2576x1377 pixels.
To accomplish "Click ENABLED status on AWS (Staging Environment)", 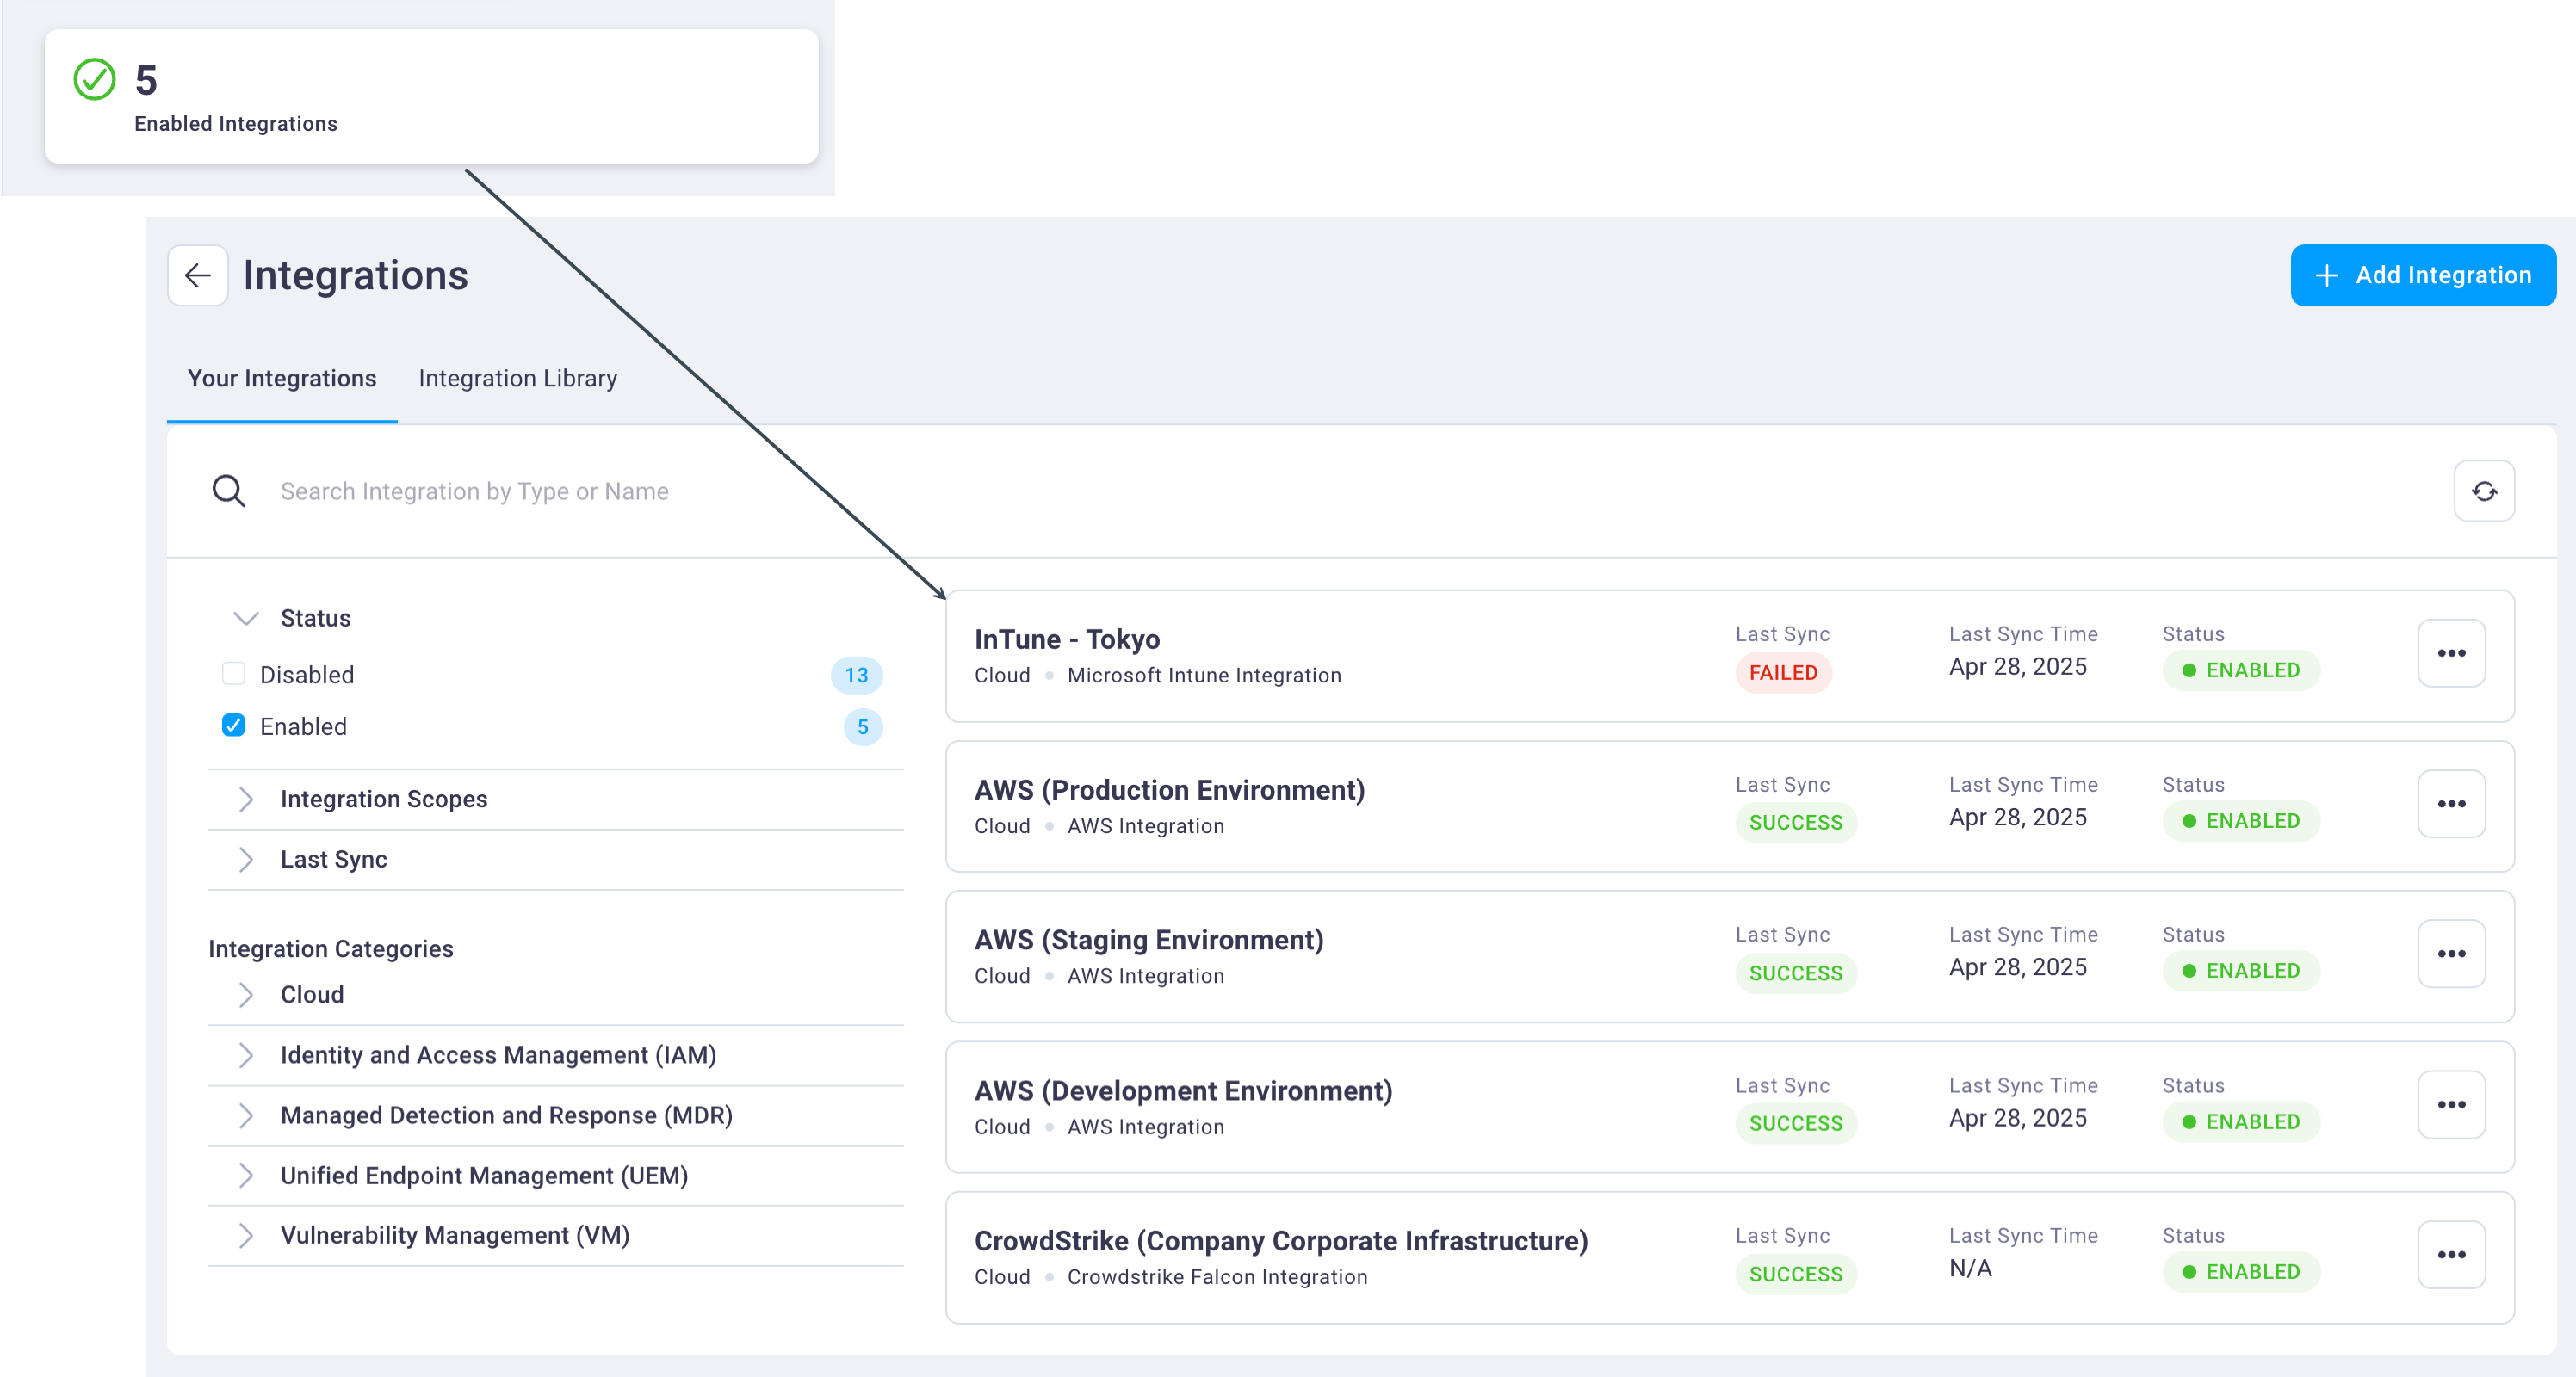I will coord(2240,970).
